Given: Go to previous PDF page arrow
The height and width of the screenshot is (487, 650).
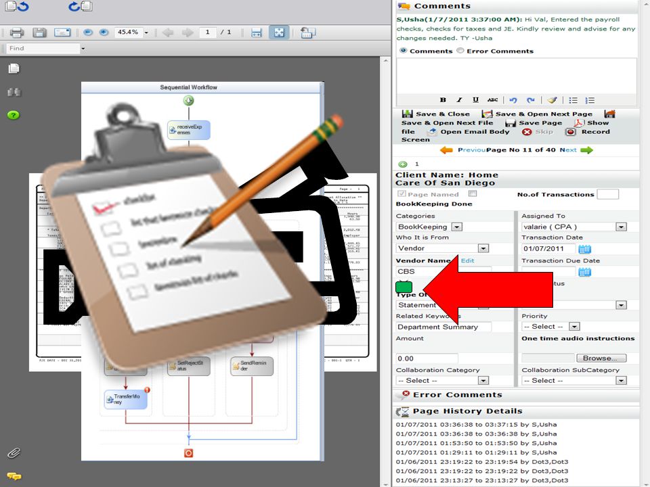Looking at the screenshot, I should tap(168, 32).
